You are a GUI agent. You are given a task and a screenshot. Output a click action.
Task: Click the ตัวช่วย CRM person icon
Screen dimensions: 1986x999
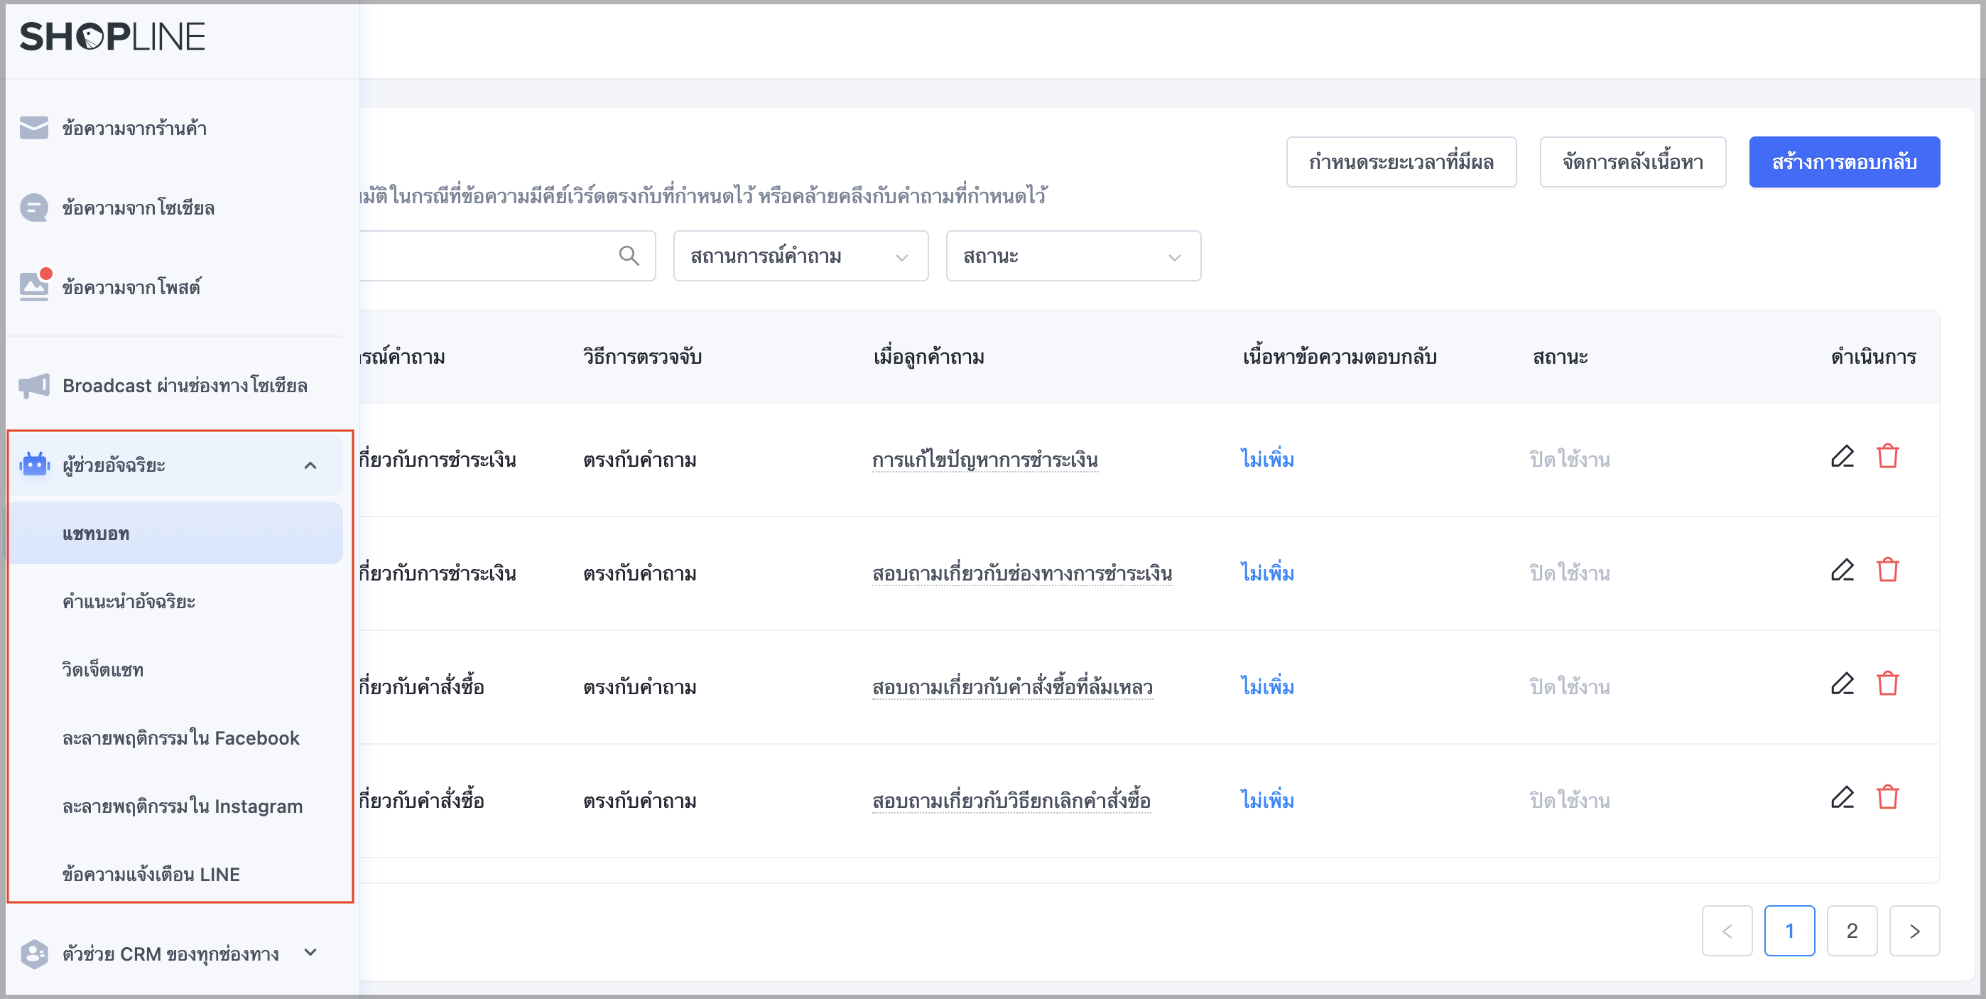[x=35, y=954]
